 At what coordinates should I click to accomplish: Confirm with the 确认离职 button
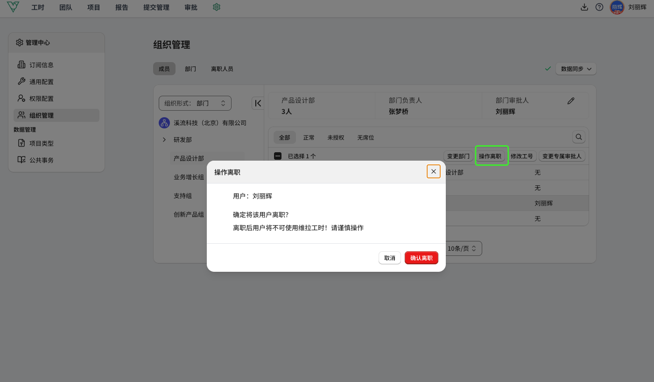pos(422,258)
